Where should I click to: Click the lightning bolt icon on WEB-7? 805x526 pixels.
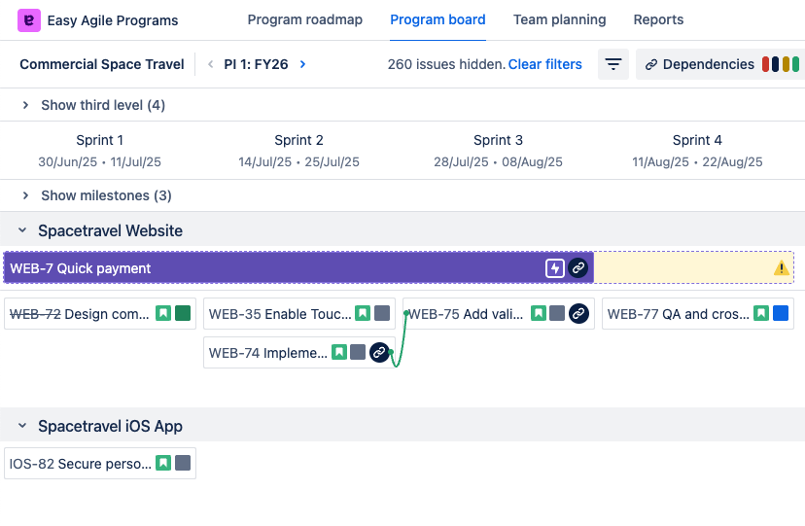tap(555, 268)
